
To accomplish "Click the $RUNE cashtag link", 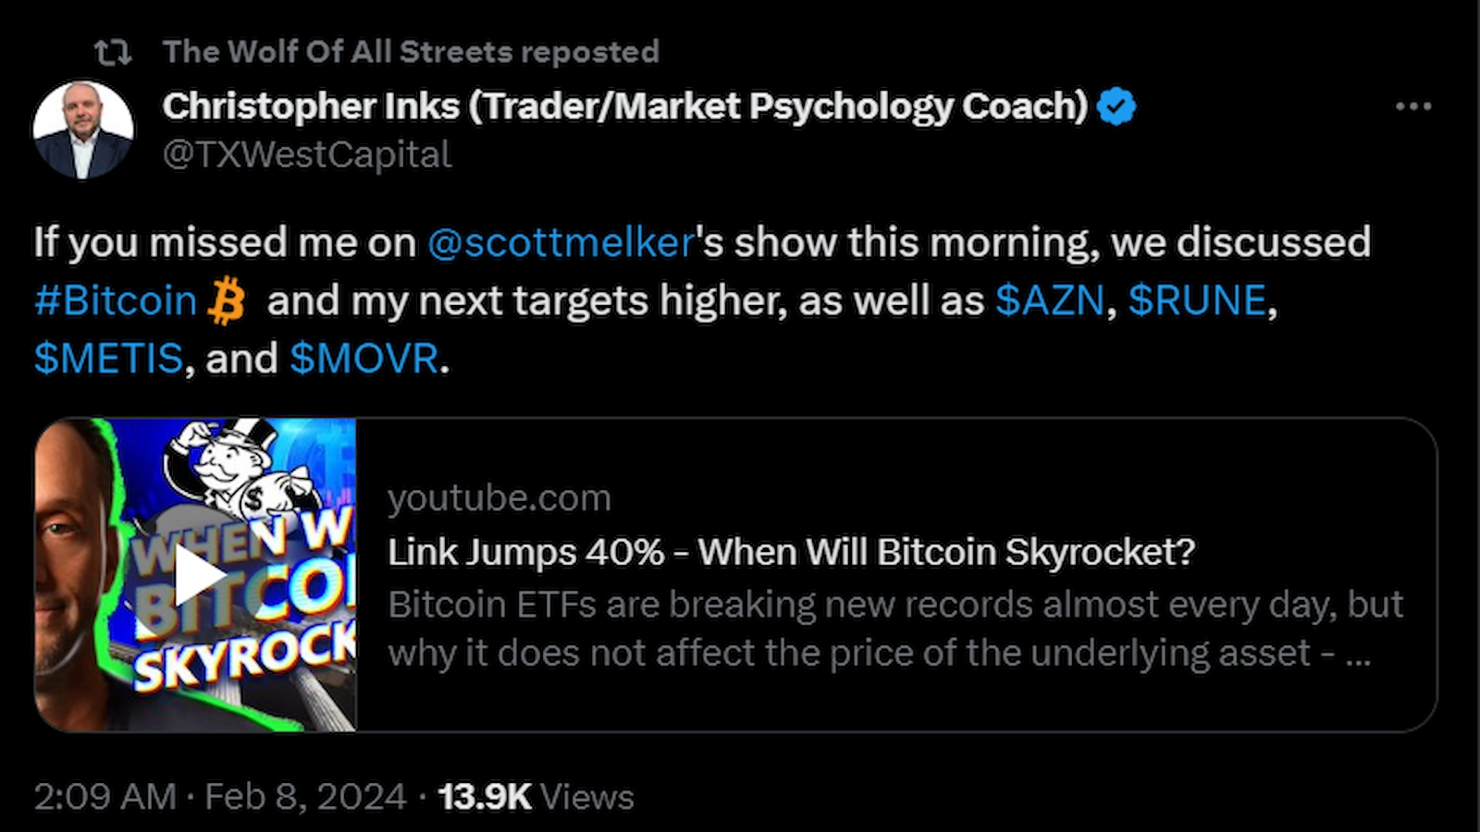I will point(1198,300).
